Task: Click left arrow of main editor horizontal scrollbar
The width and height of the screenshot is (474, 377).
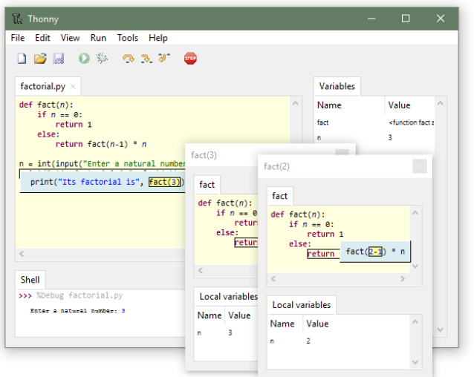Action: [x=22, y=254]
